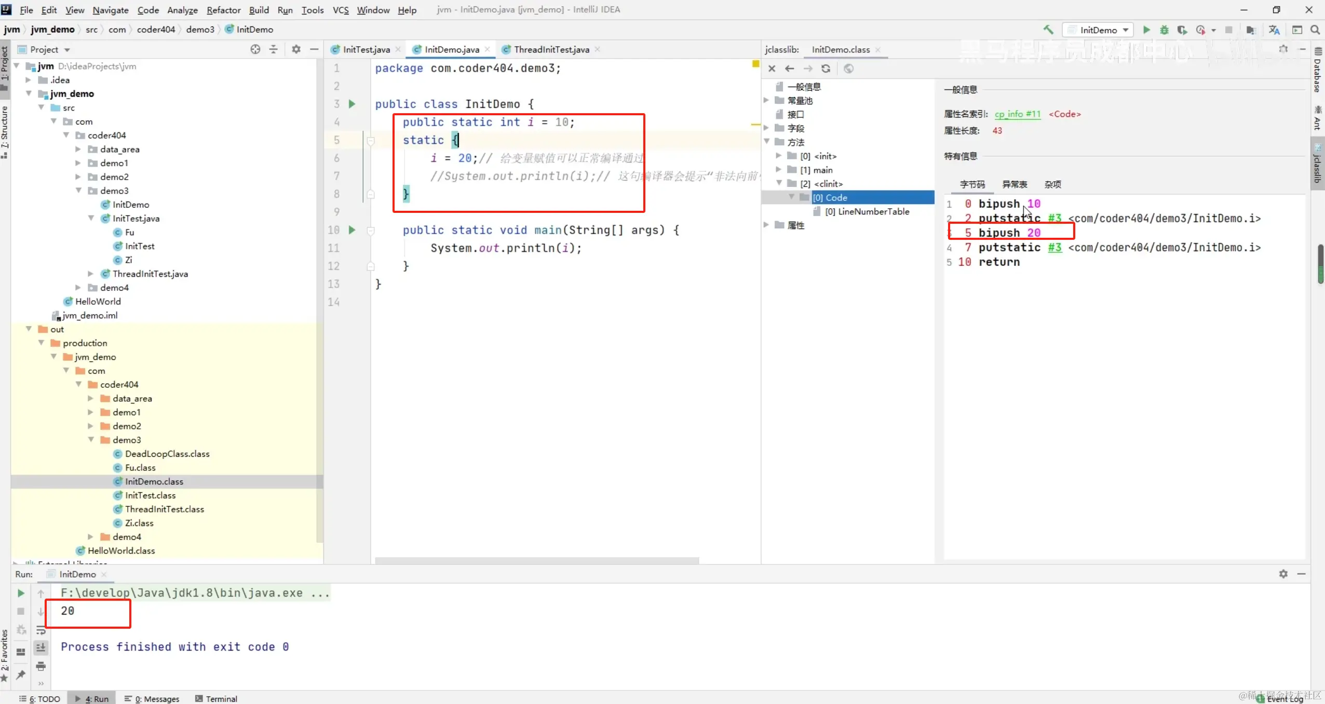
Task: Toggle fold marker on static block line
Action: [371, 140]
